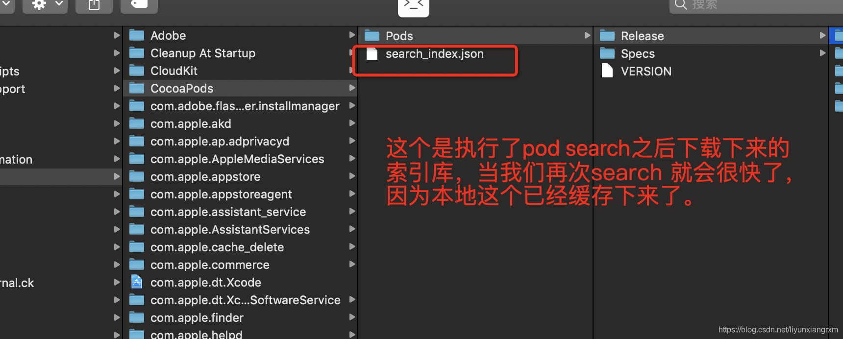This screenshot has height=339, width=843.
Task: Click the CocoaPods folder icon
Action: (x=137, y=88)
